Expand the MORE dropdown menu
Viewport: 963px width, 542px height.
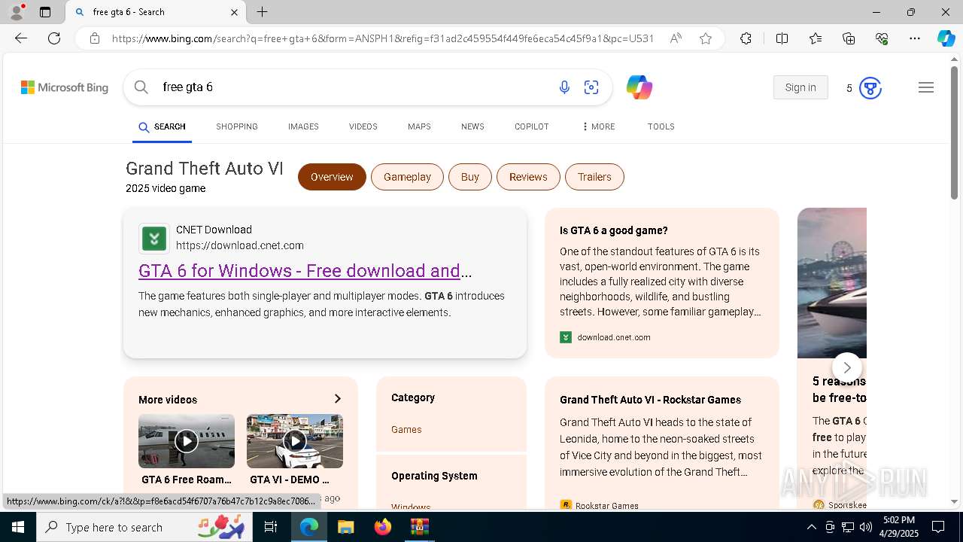598,126
